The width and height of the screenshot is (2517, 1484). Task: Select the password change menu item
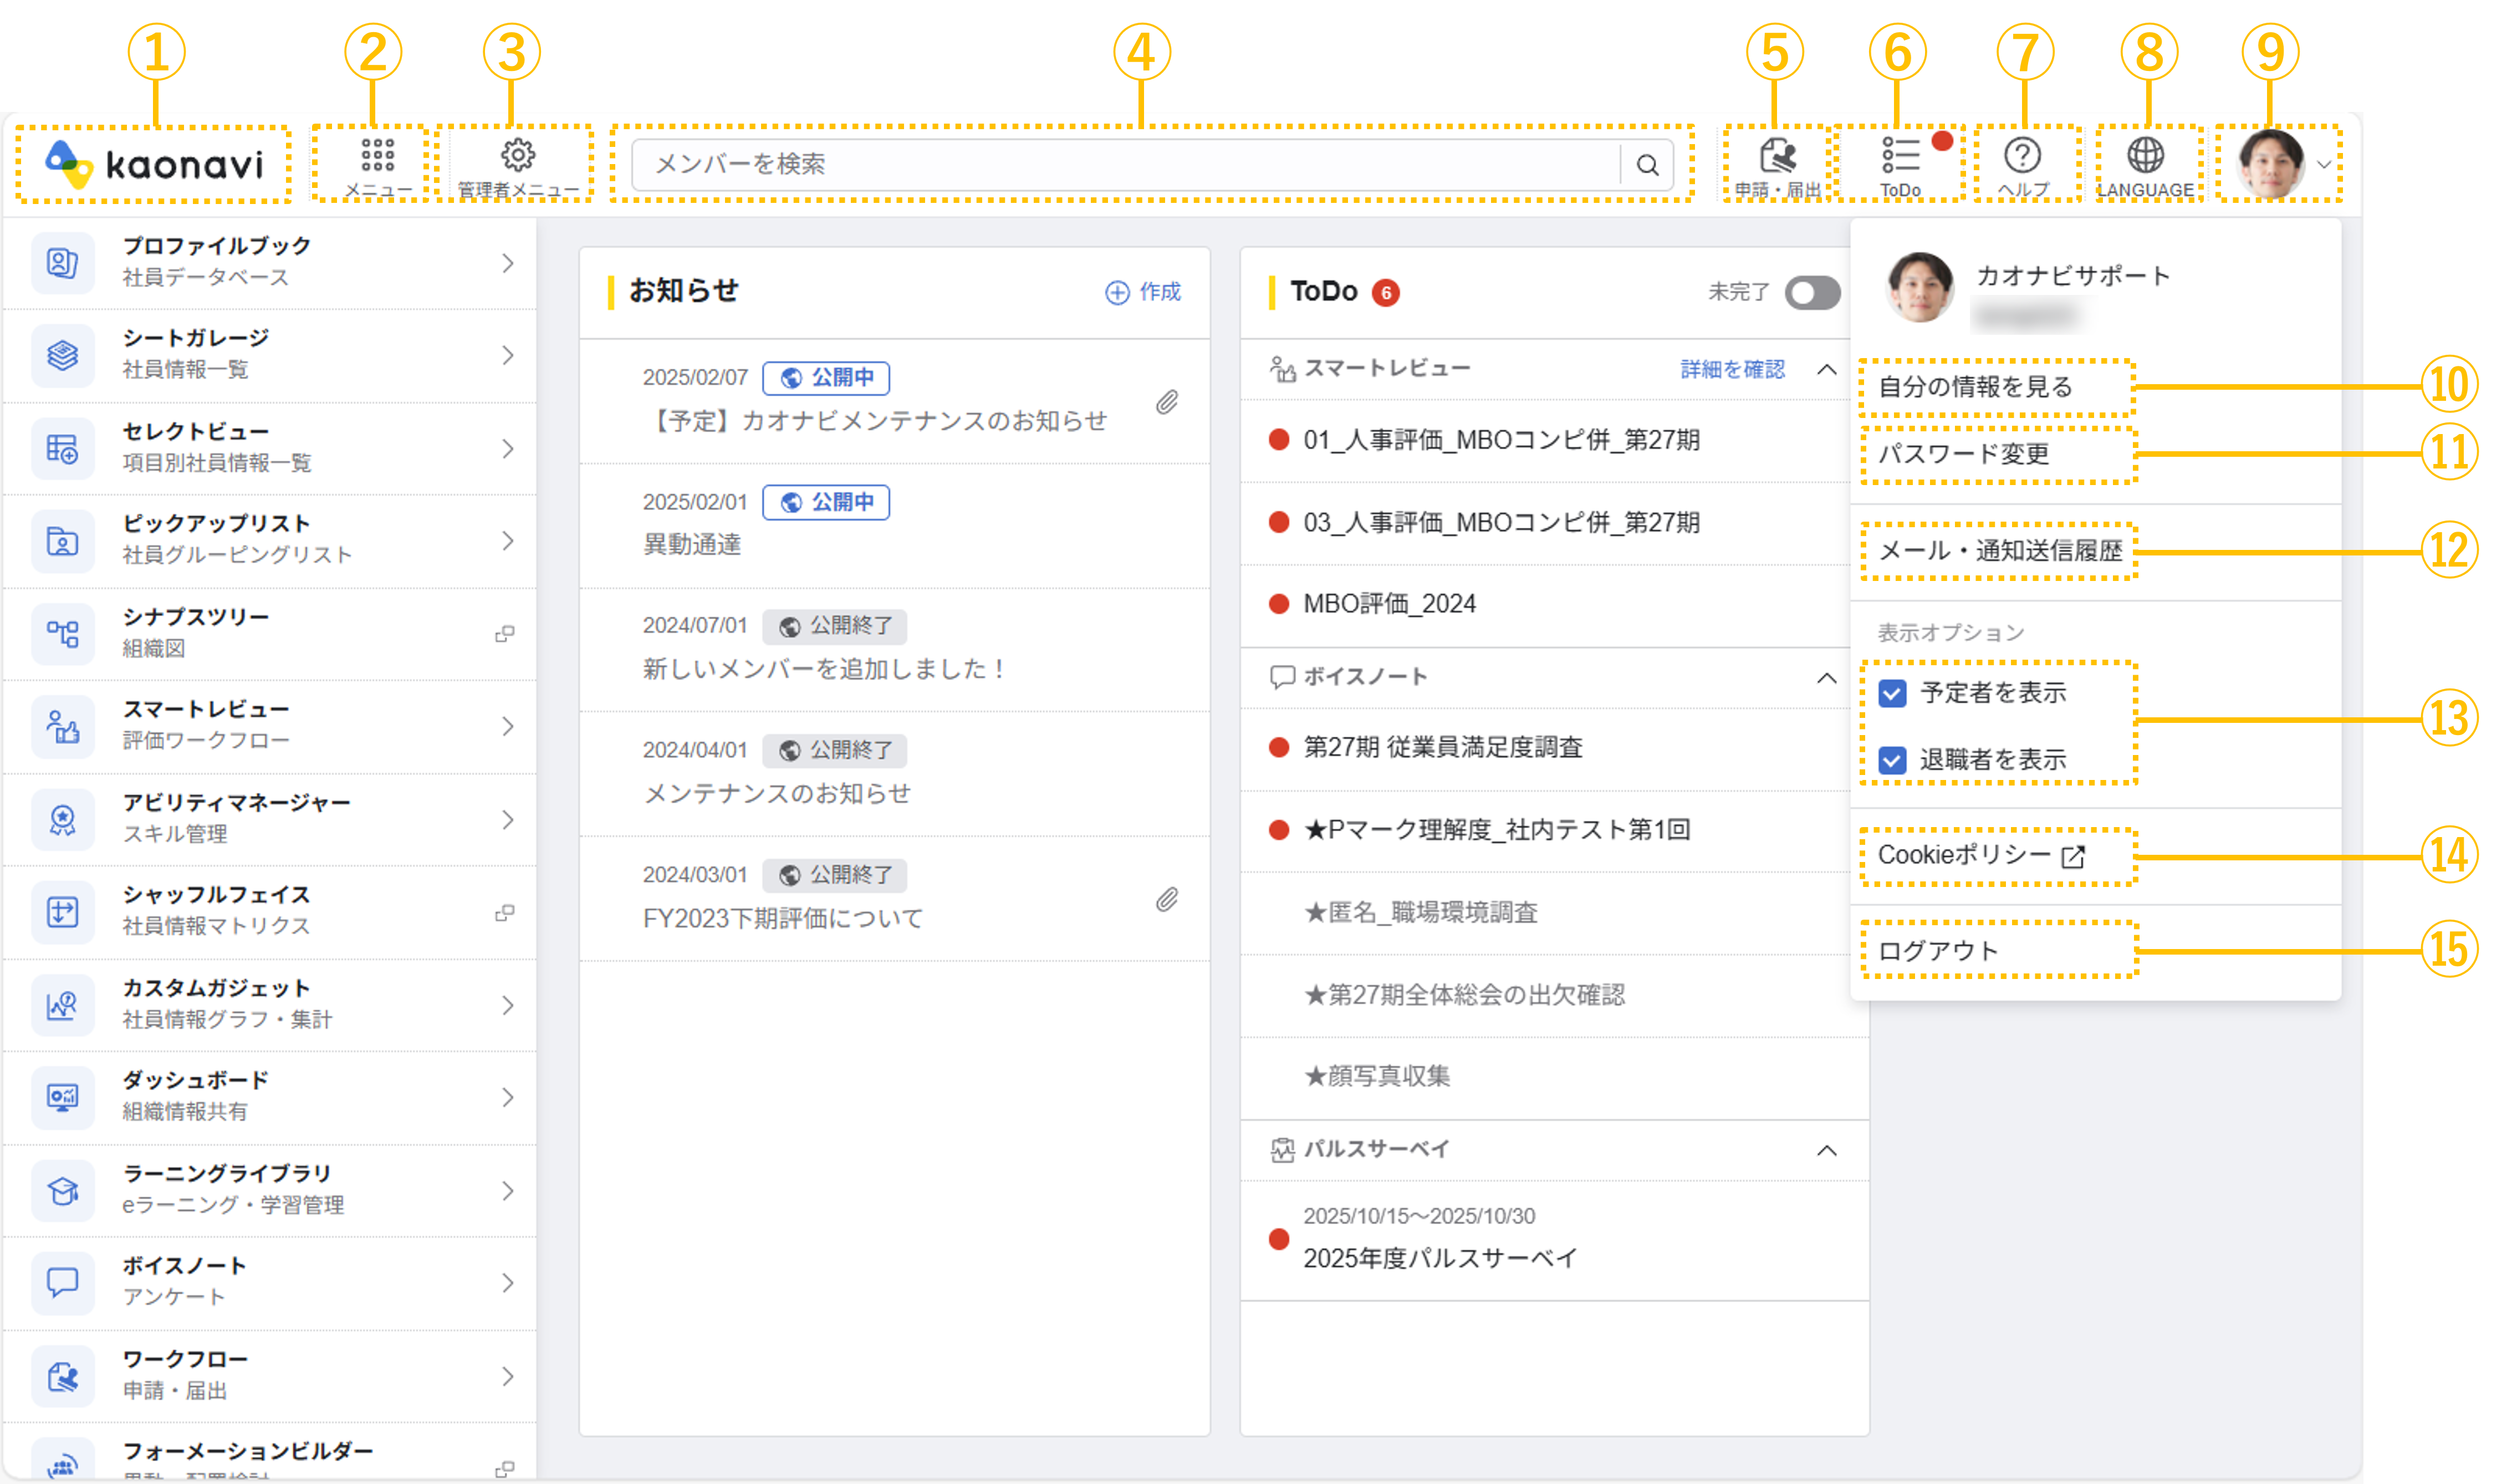click(1963, 454)
